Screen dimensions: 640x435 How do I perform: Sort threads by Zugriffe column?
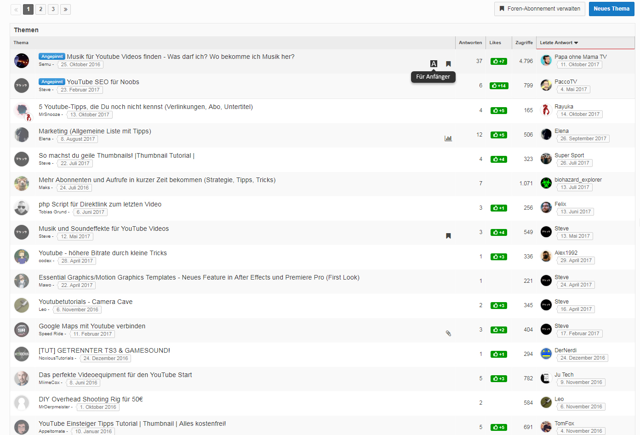click(524, 43)
